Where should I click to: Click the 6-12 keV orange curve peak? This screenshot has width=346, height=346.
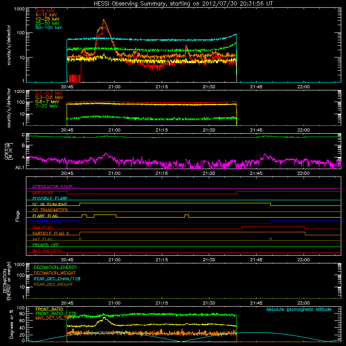[x=104, y=20]
